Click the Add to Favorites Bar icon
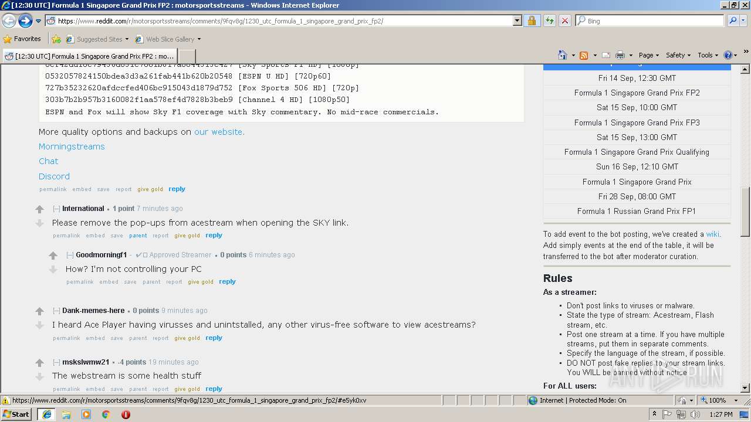Screen dimensions: 751x422 tap(56, 39)
